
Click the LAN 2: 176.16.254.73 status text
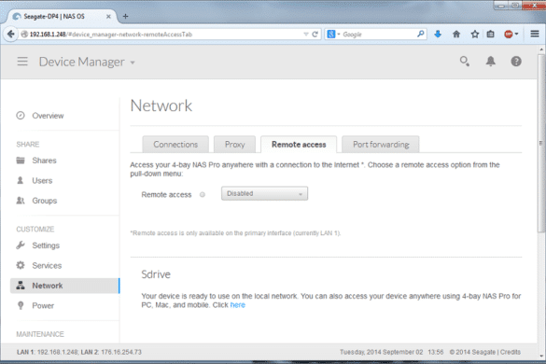pos(111,352)
